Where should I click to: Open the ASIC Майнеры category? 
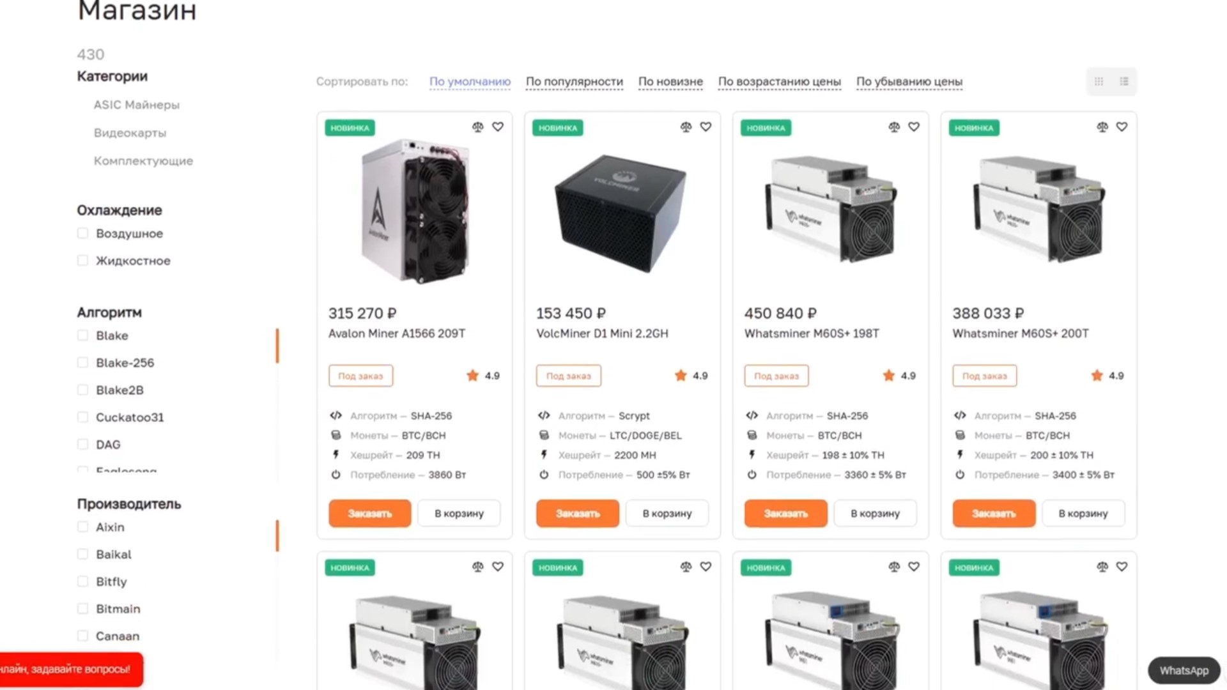coord(137,105)
